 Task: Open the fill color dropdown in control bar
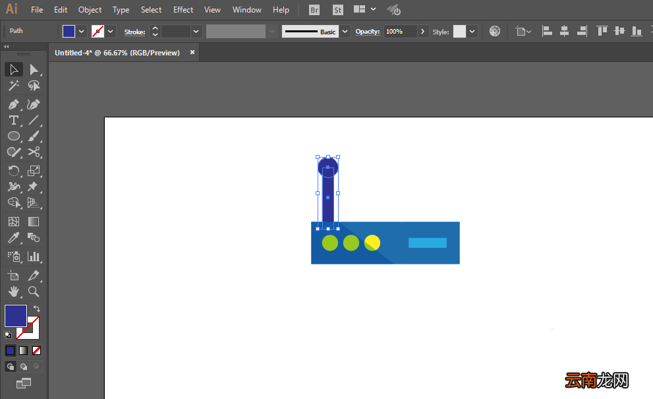pos(82,31)
